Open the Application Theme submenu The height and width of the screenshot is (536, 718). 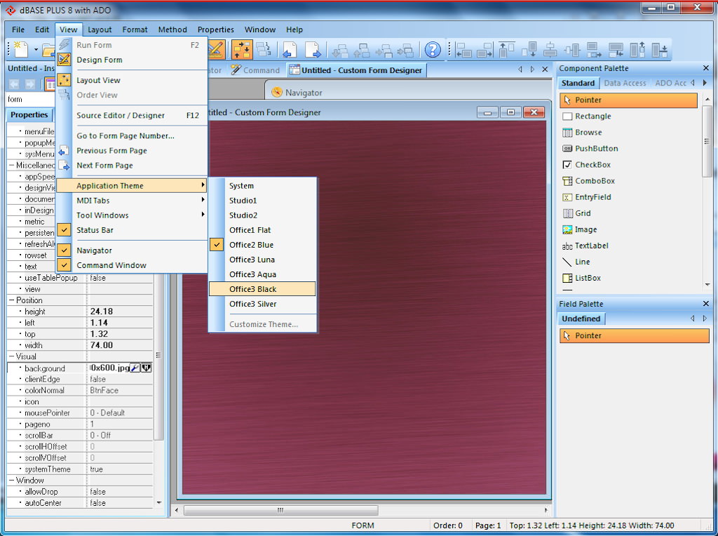click(x=131, y=185)
